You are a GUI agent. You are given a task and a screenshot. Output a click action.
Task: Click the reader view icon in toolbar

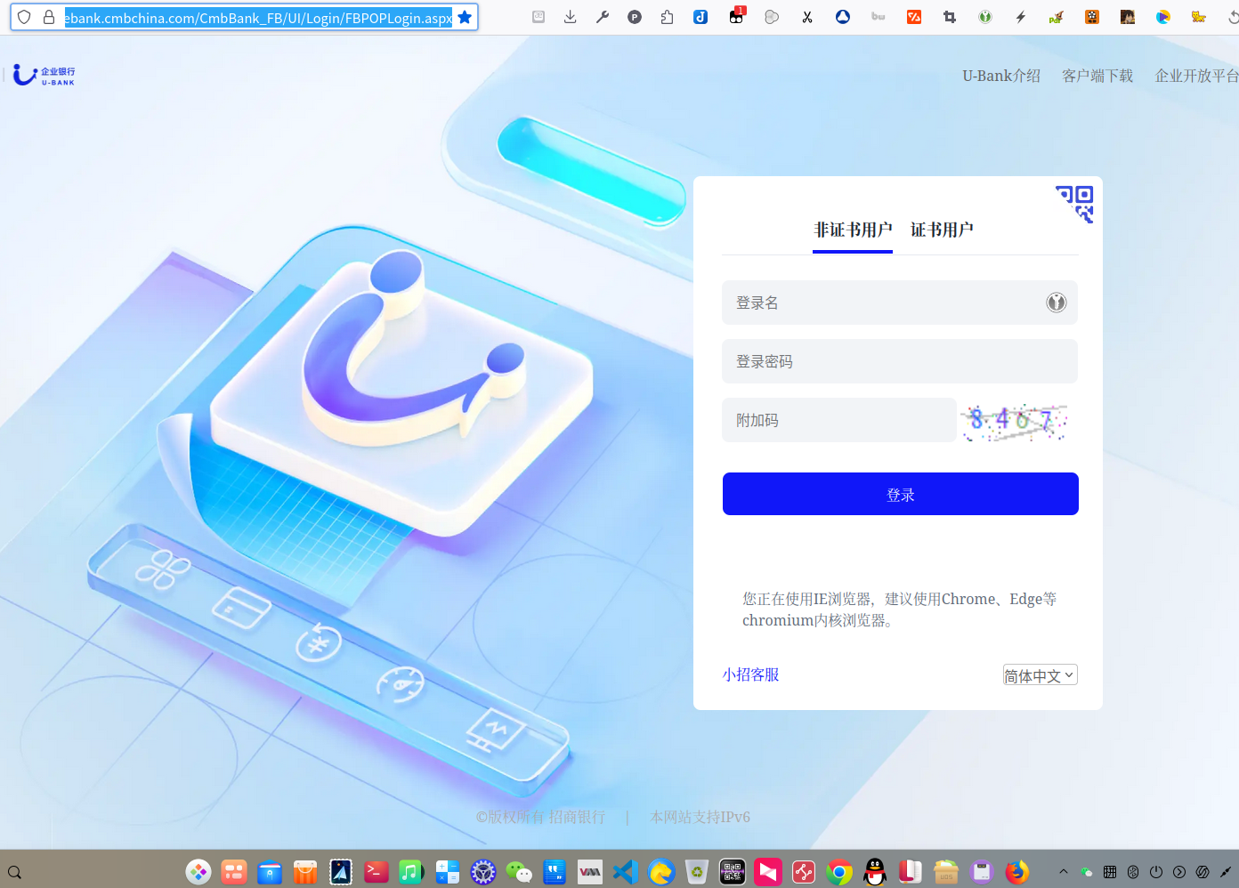click(x=539, y=17)
